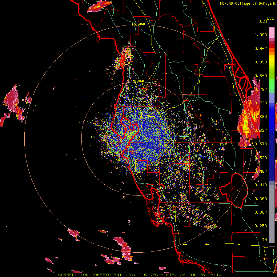The image size is (277, 277).
Task: Click the 100 NMI range ring label
Action: coord(138,24)
